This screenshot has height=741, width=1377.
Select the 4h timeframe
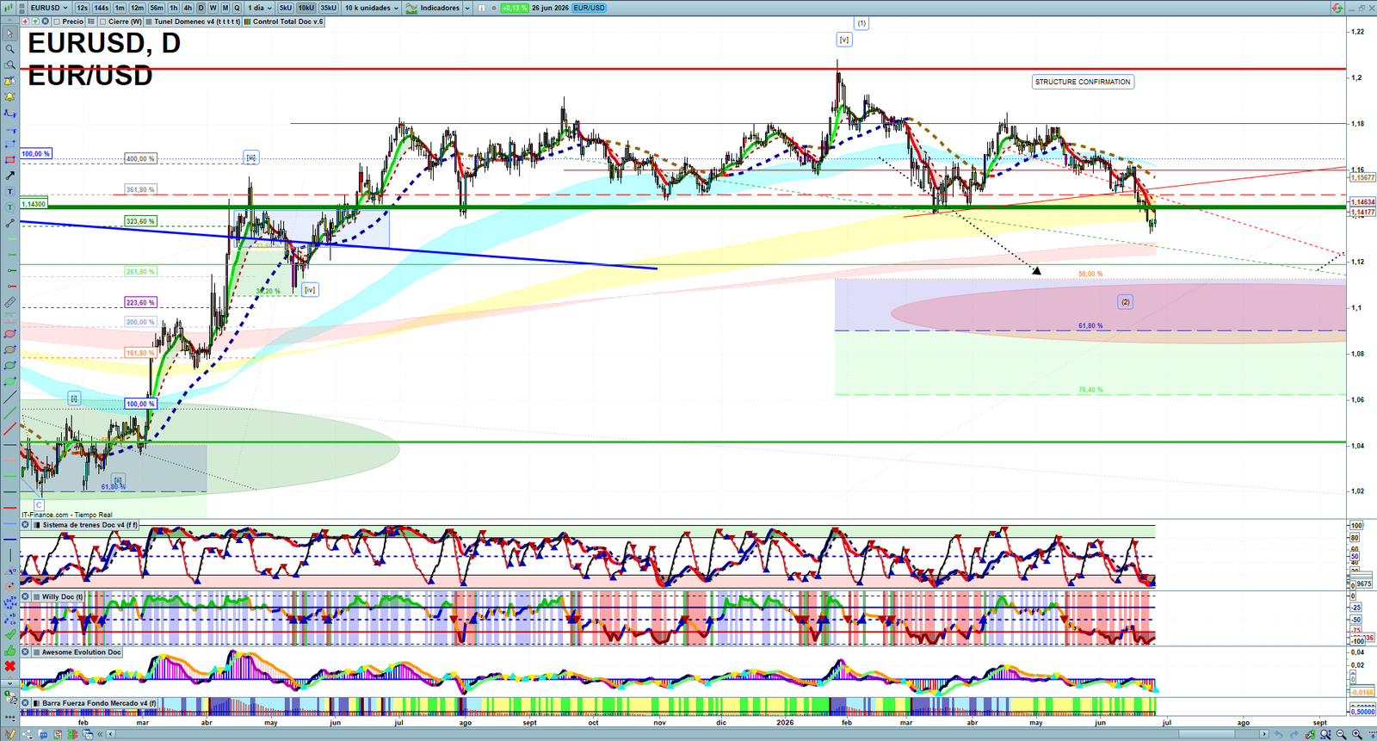[x=188, y=8]
